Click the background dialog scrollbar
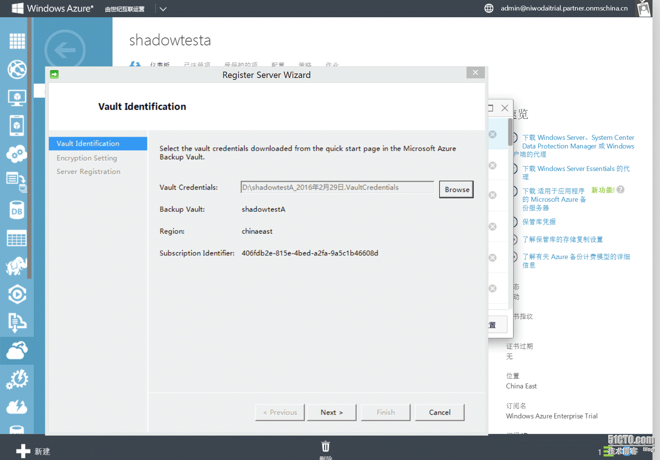 pyautogui.click(x=510, y=132)
